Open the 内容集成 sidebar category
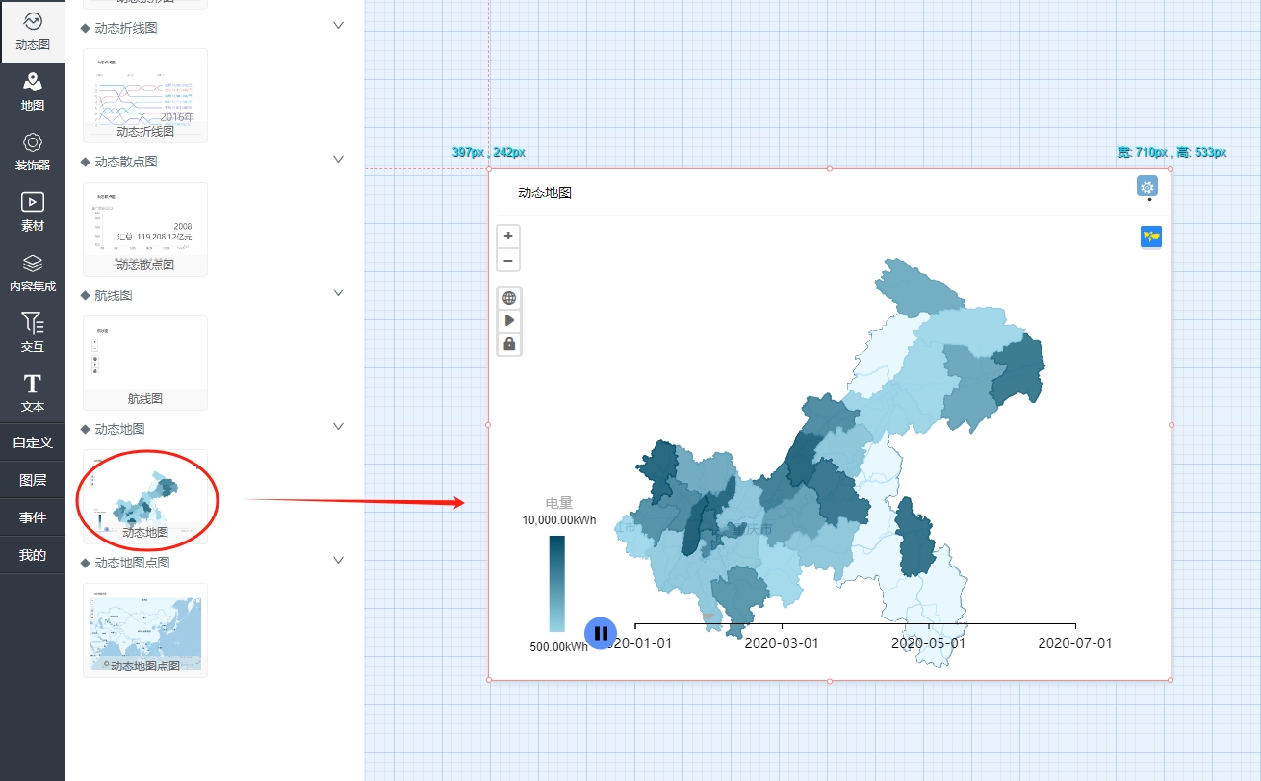The width and height of the screenshot is (1261, 781). [33, 272]
